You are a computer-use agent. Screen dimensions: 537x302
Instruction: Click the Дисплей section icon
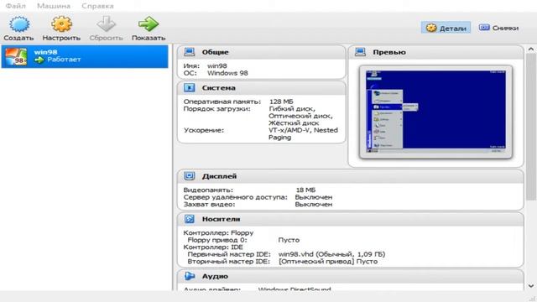coord(189,176)
